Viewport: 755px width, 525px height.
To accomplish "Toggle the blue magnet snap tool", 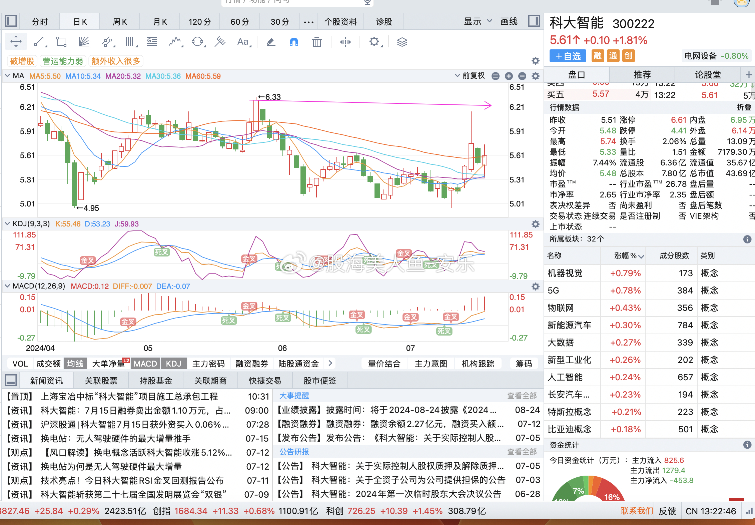I will tap(294, 42).
